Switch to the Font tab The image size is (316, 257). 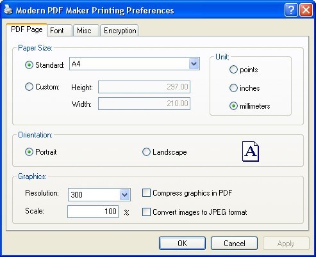pyautogui.click(x=60, y=31)
